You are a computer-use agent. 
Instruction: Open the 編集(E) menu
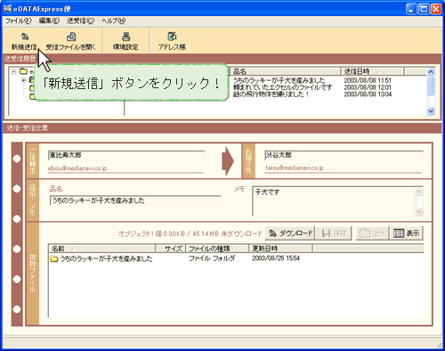tap(49, 20)
